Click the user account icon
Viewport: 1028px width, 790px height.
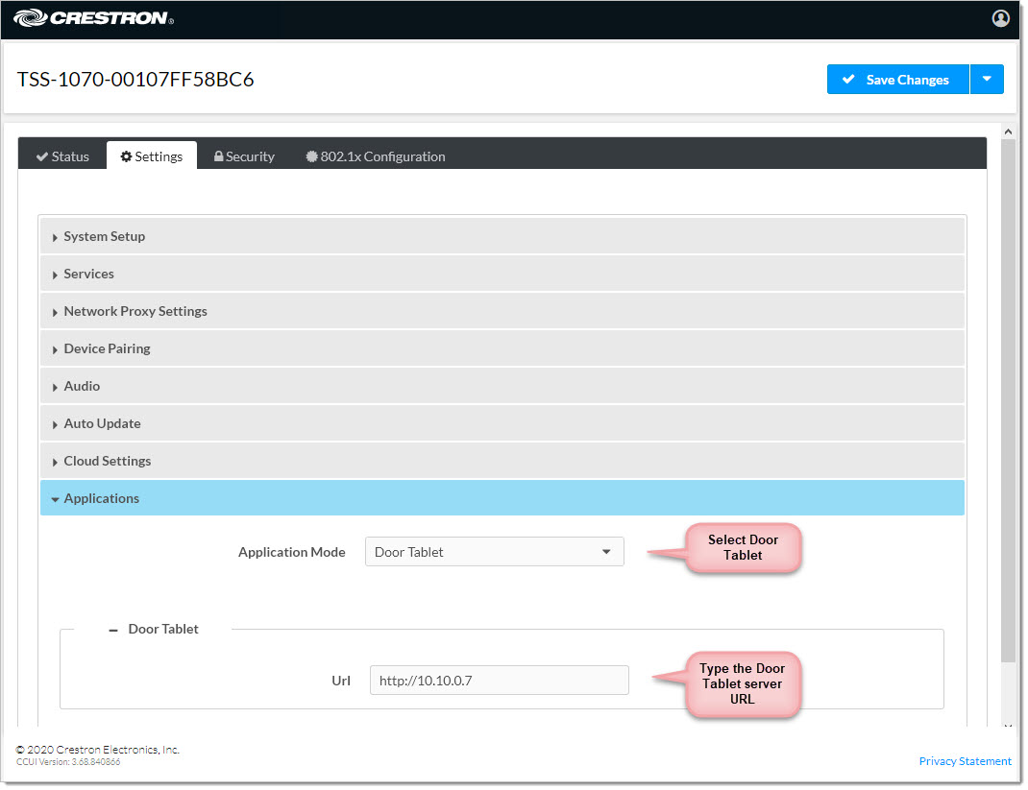pos(1000,18)
